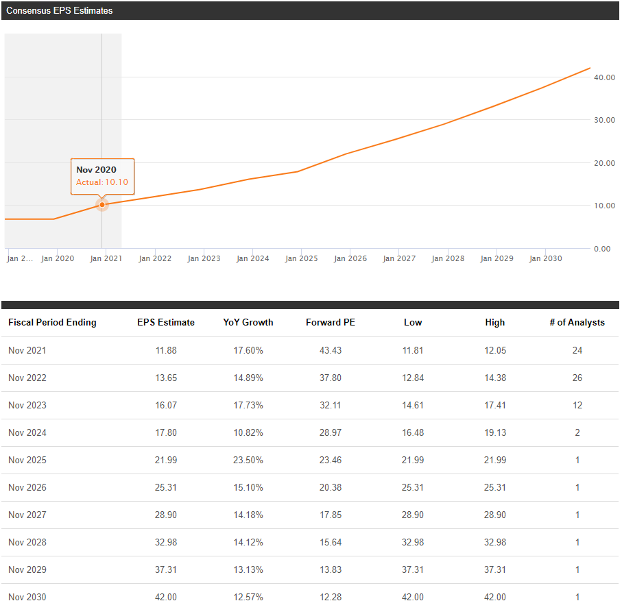
Task: Click analyst count 12 in Nov 2023 row
Action: coord(577,405)
